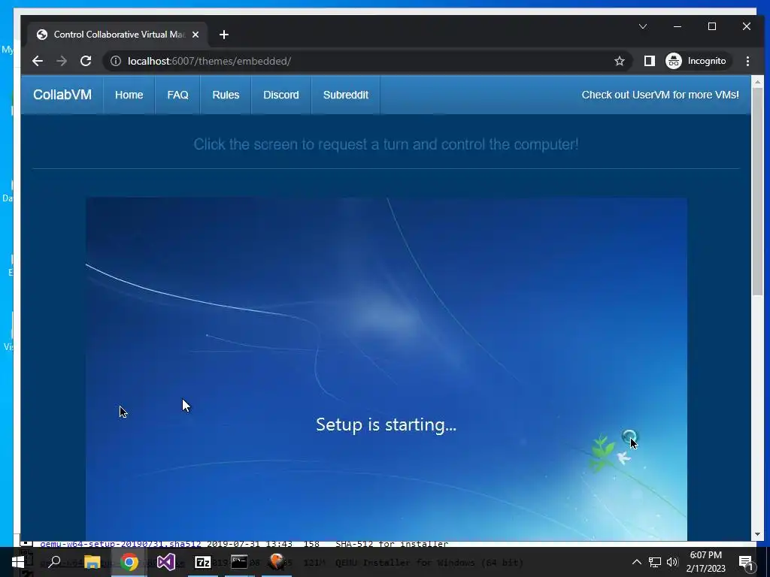Screen dimensions: 770x577
Task: Open the CollabVM brand link
Action: tap(62, 95)
